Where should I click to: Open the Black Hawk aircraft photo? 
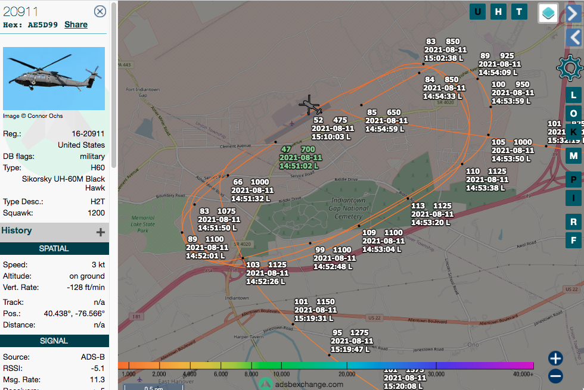[x=54, y=79]
